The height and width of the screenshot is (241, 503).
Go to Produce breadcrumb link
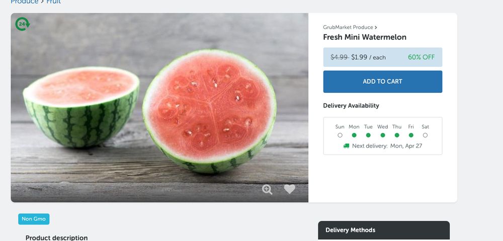coord(24,2)
